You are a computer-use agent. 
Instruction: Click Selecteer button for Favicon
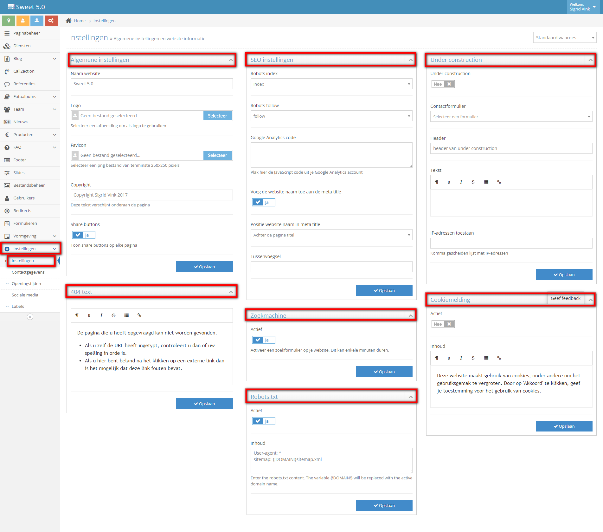coord(217,155)
